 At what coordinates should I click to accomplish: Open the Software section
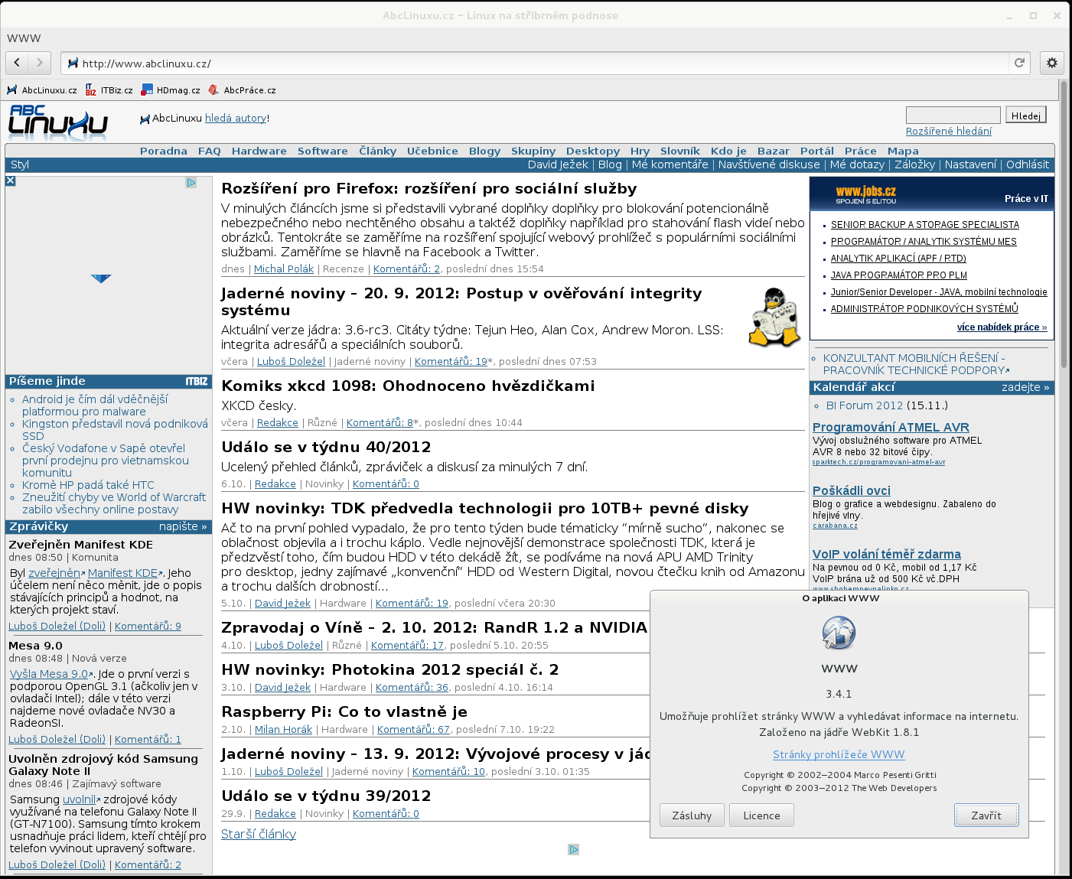323,151
